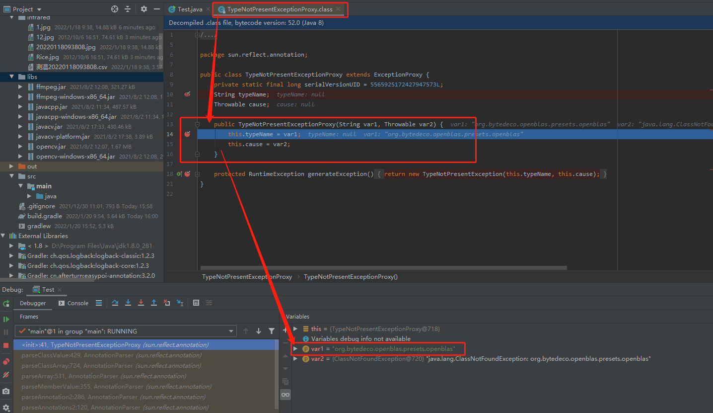
Task: Toggle the breakpoint on line 10
Action: click(186, 94)
